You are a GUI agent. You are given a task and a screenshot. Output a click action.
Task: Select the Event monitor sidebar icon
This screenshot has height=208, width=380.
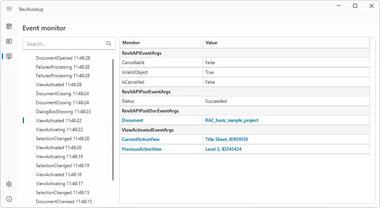(x=9, y=56)
